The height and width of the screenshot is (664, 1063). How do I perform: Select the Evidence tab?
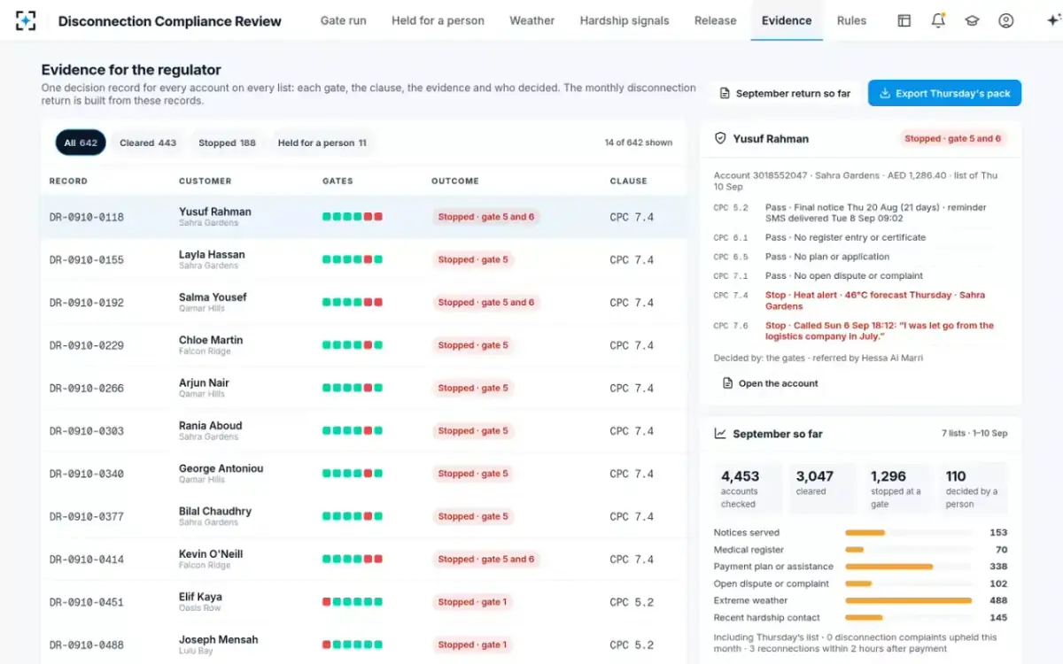point(787,20)
